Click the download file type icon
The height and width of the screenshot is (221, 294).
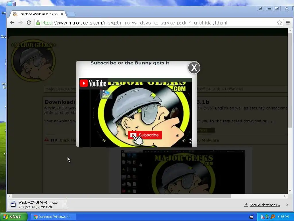(13, 204)
